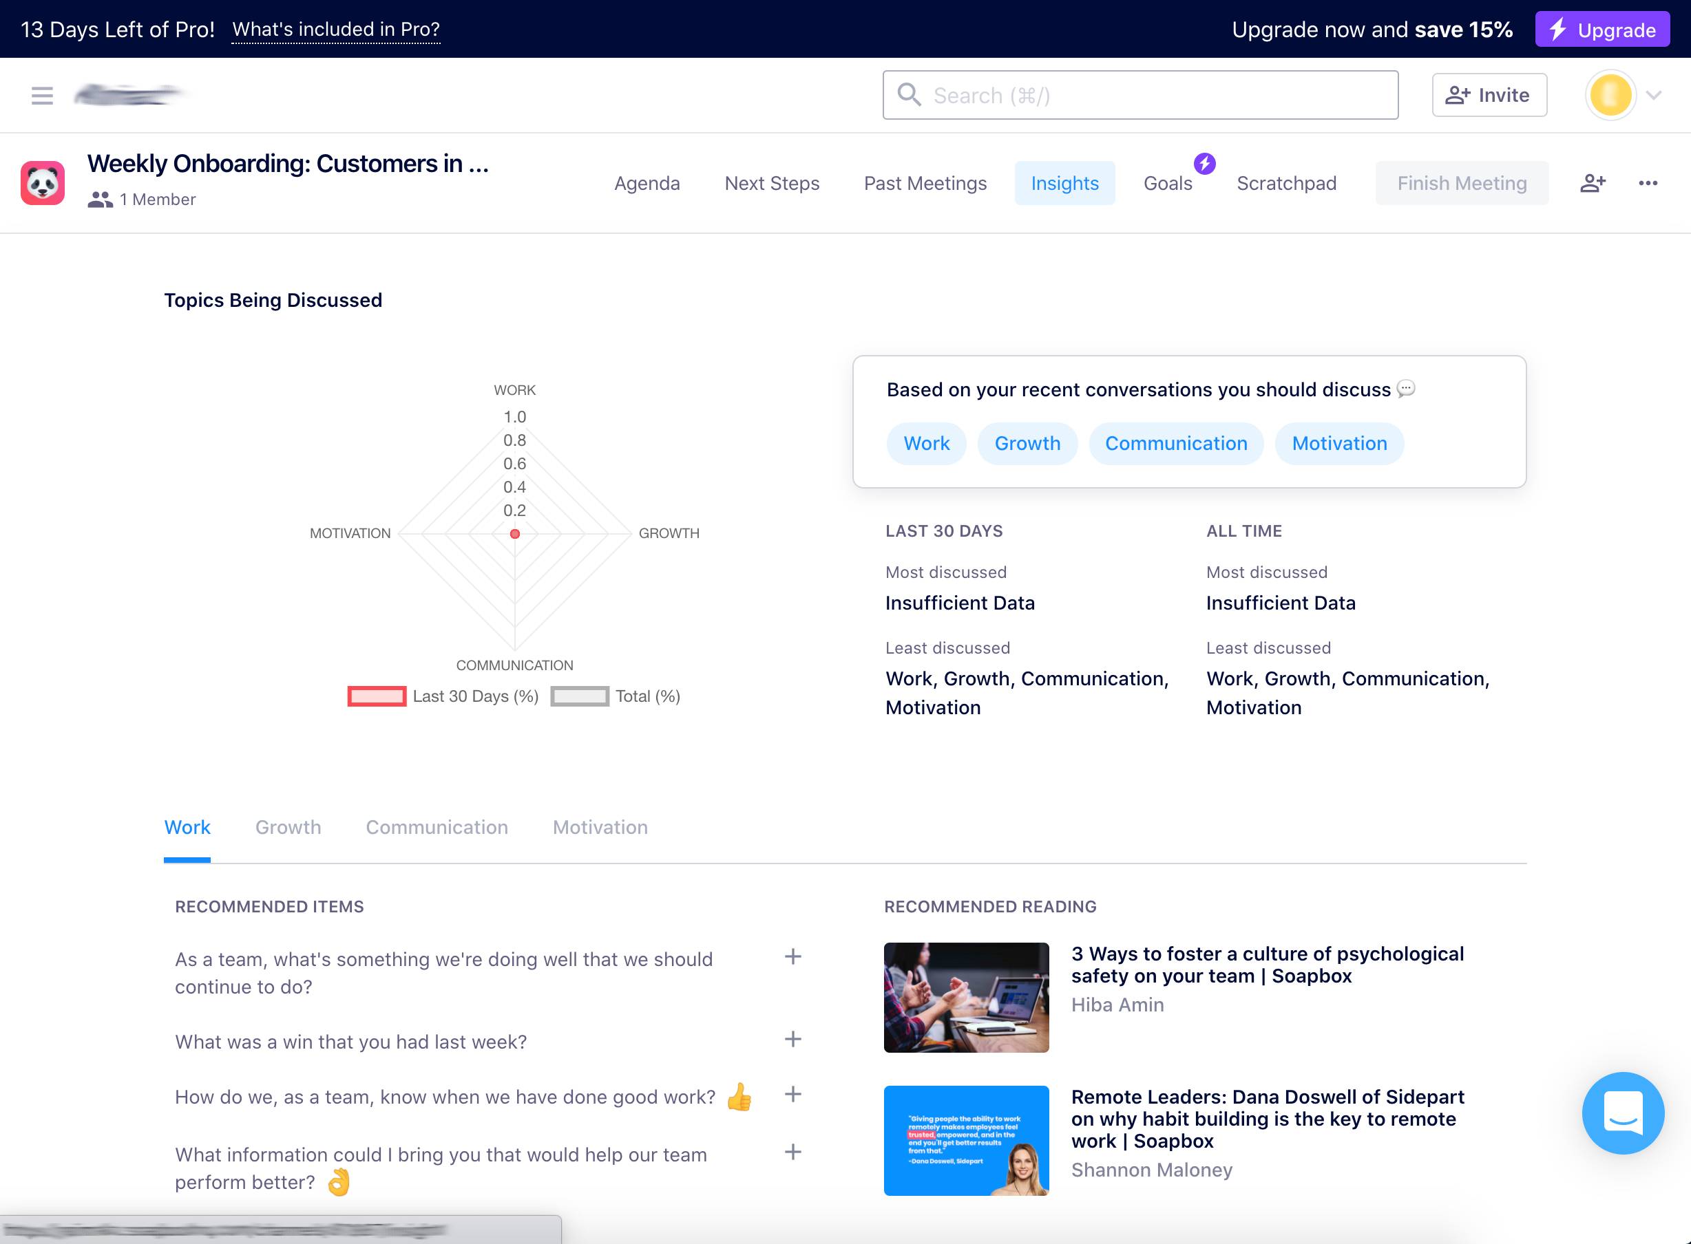Open 'What's included in Pro?' link
The width and height of the screenshot is (1691, 1244).
[335, 30]
